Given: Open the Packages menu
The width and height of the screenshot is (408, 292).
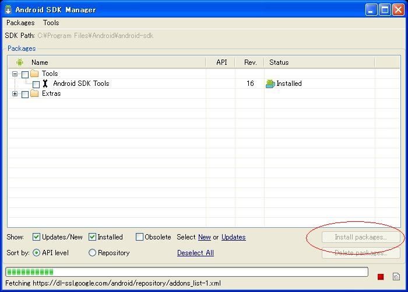Looking at the screenshot, I should [20, 23].
